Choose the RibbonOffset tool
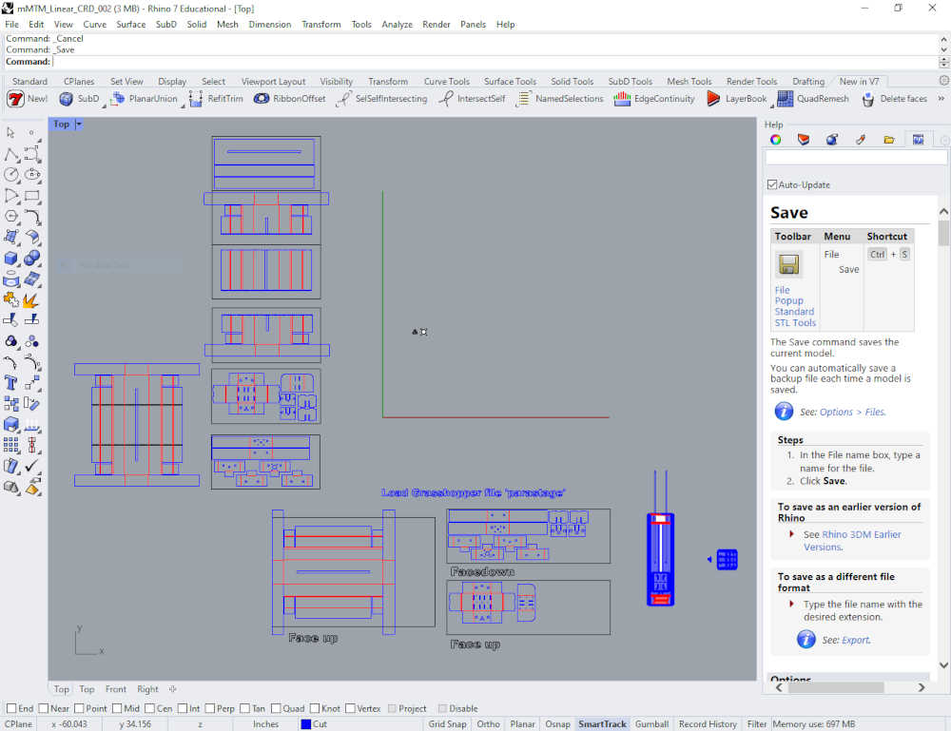The height and width of the screenshot is (731, 951). click(289, 99)
